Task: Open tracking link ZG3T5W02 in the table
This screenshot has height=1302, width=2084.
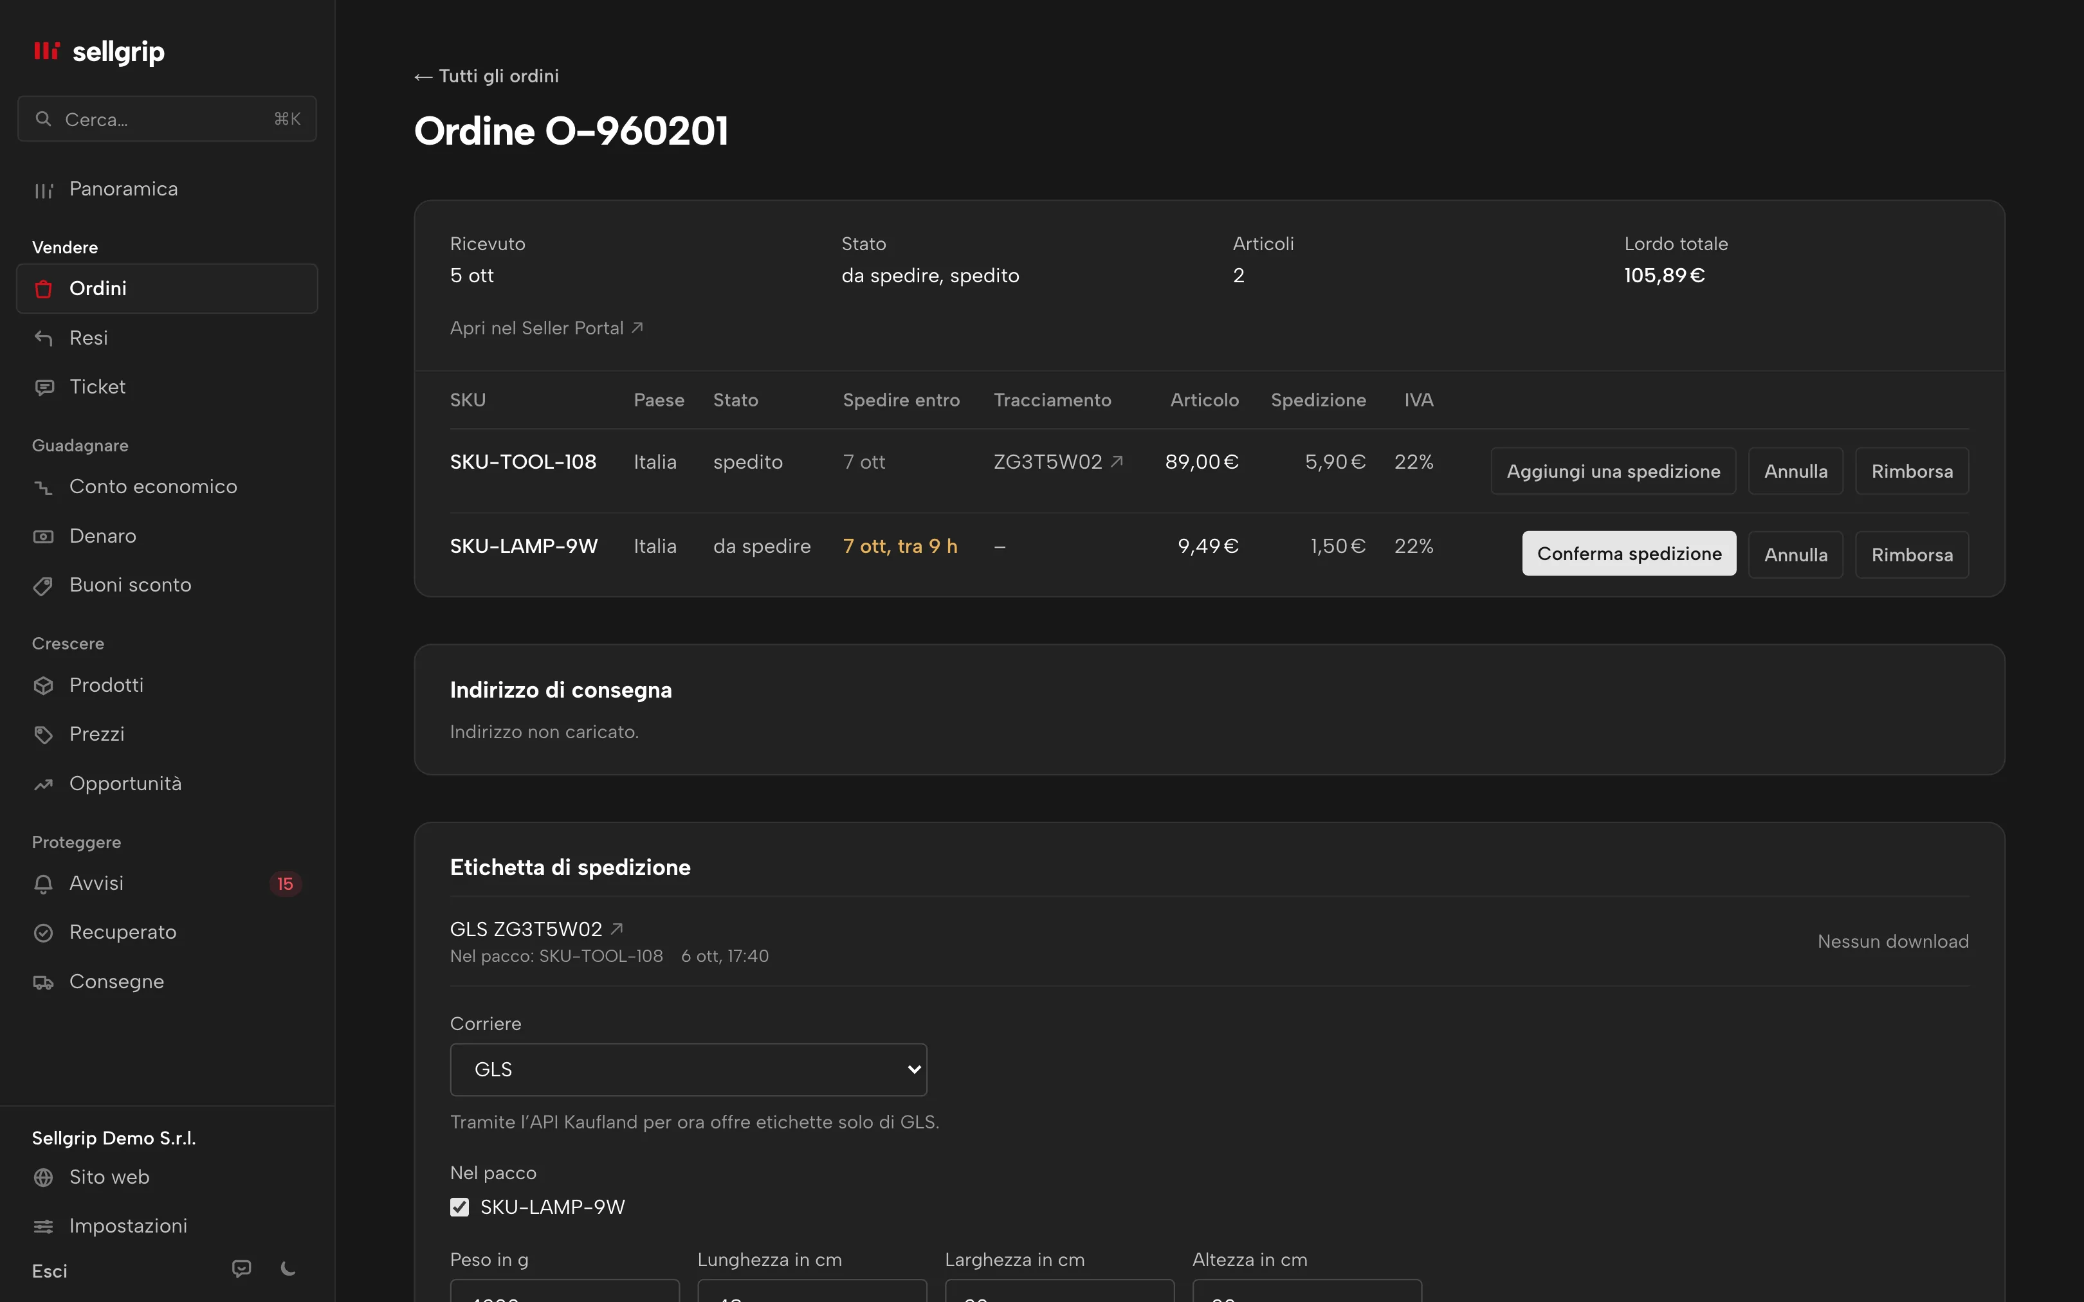Action: point(1058,462)
